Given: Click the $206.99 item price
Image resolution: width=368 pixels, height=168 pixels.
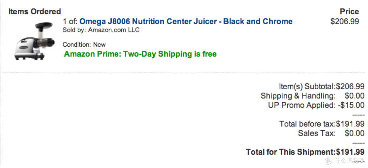Looking at the screenshot, I should 344,21.
